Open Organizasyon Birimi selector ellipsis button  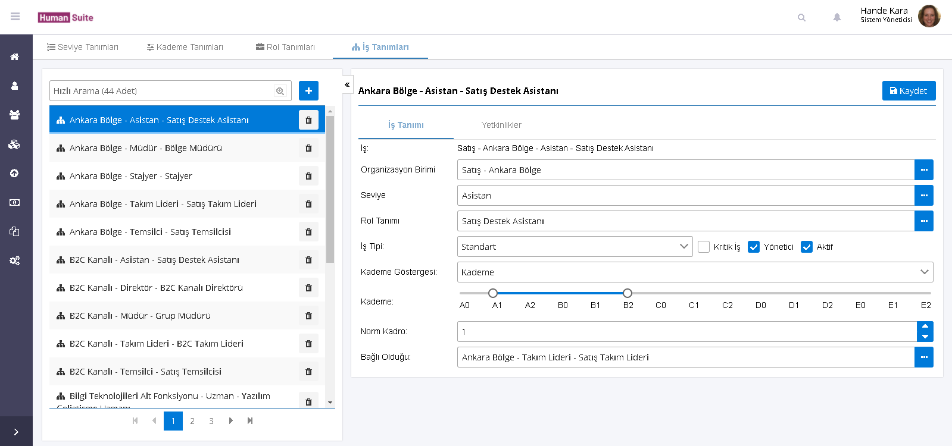point(923,170)
